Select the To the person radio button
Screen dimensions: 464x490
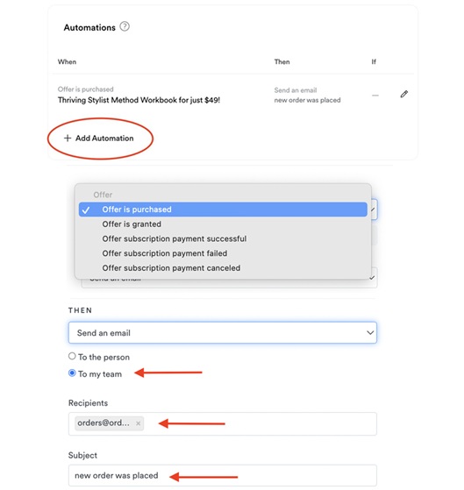72,356
